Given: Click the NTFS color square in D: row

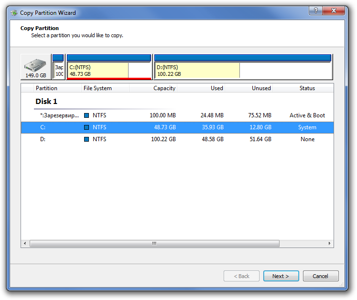Looking at the screenshot, I should pyautogui.click(x=87, y=139).
